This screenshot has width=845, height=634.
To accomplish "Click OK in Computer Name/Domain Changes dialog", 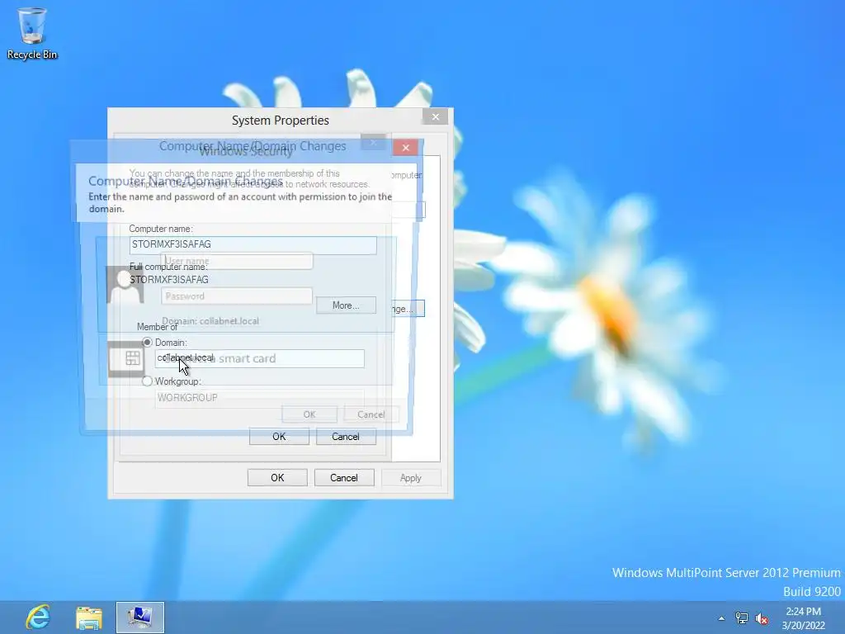I will [279, 437].
